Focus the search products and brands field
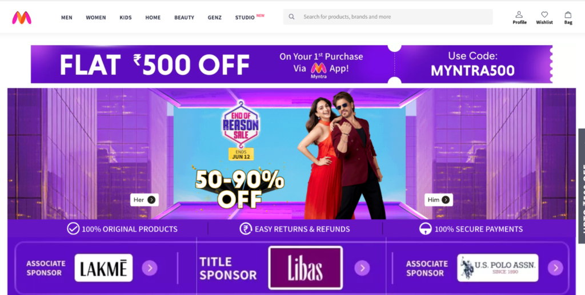This screenshot has height=295, width=585. pos(388,17)
